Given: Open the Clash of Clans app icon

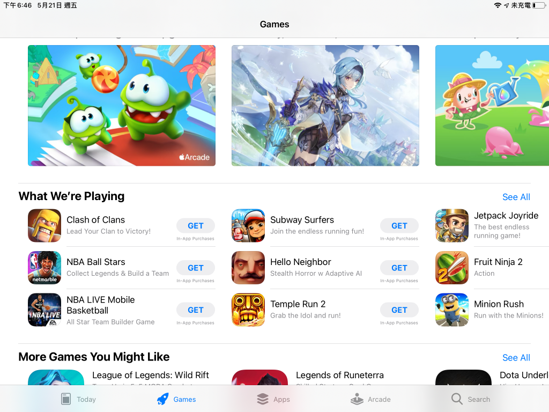Looking at the screenshot, I should (44, 226).
